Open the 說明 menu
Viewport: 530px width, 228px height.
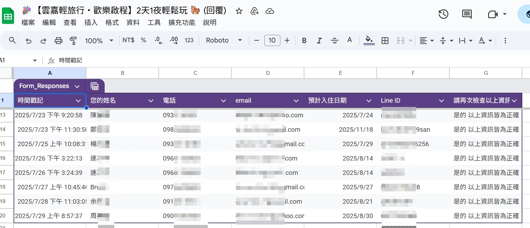pos(210,22)
